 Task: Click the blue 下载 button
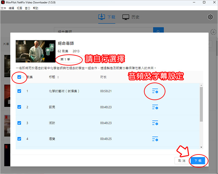pos(198,161)
